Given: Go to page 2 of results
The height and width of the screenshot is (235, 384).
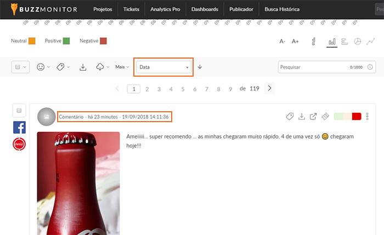Looking at the screenshot, I should [147, 88].
